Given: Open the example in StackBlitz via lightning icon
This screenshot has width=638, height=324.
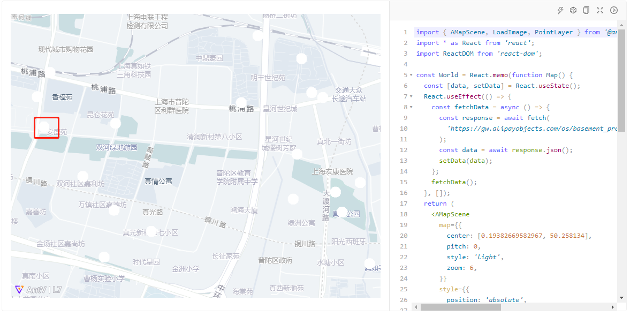Looking at the screenshot, I should click(x=560, y=11).
